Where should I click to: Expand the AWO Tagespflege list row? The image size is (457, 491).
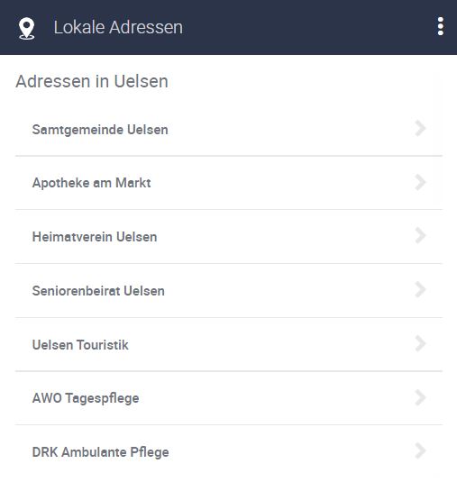pos(229,398)
